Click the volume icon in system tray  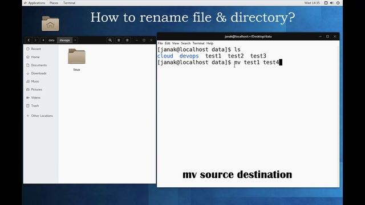[x=332, y=3]
